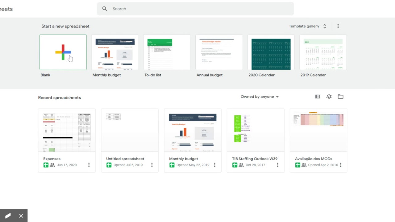Open the template section more options menu

pos(338,26)
